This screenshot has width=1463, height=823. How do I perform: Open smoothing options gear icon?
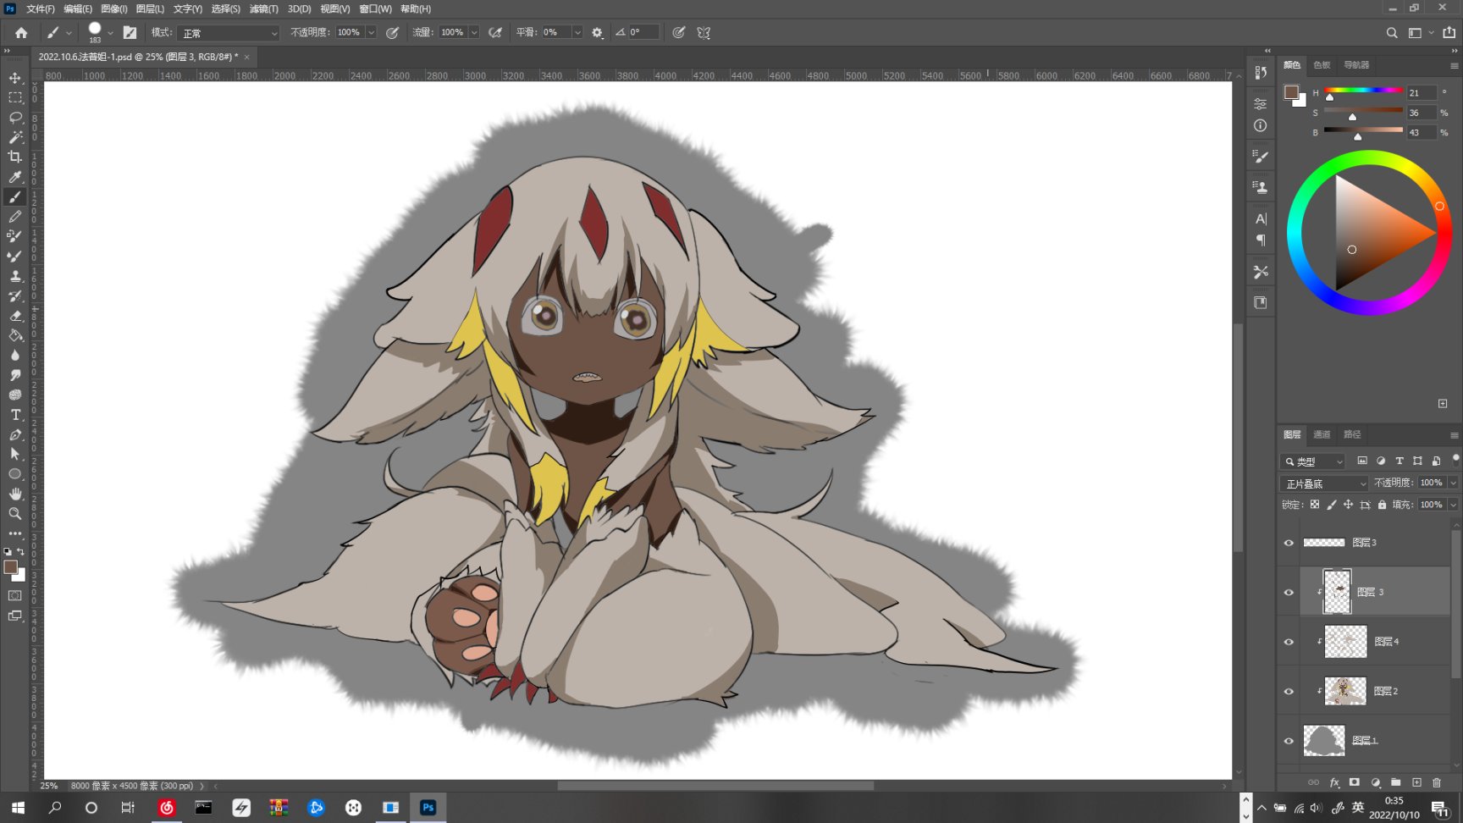tap(597, 32)
